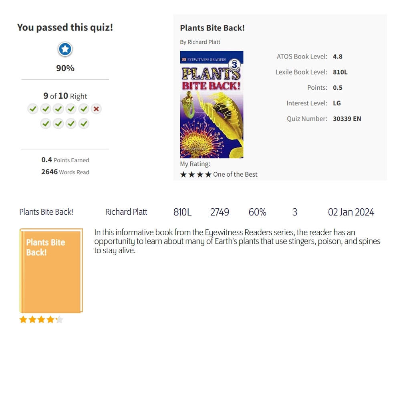Click the orange star rating under the orange book

[x=41, y=320]
